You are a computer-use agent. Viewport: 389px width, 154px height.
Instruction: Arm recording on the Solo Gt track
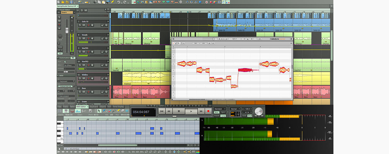[x=88, y=25]
